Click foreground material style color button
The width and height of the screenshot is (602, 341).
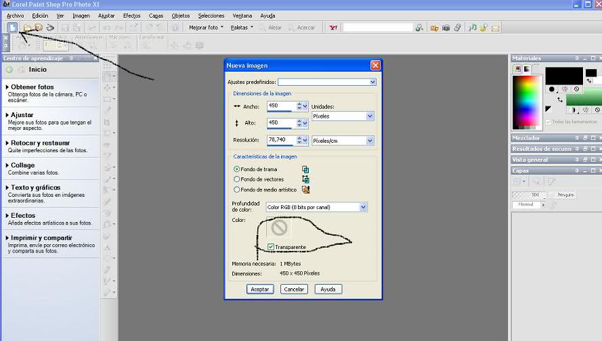(x=552, y=89)
